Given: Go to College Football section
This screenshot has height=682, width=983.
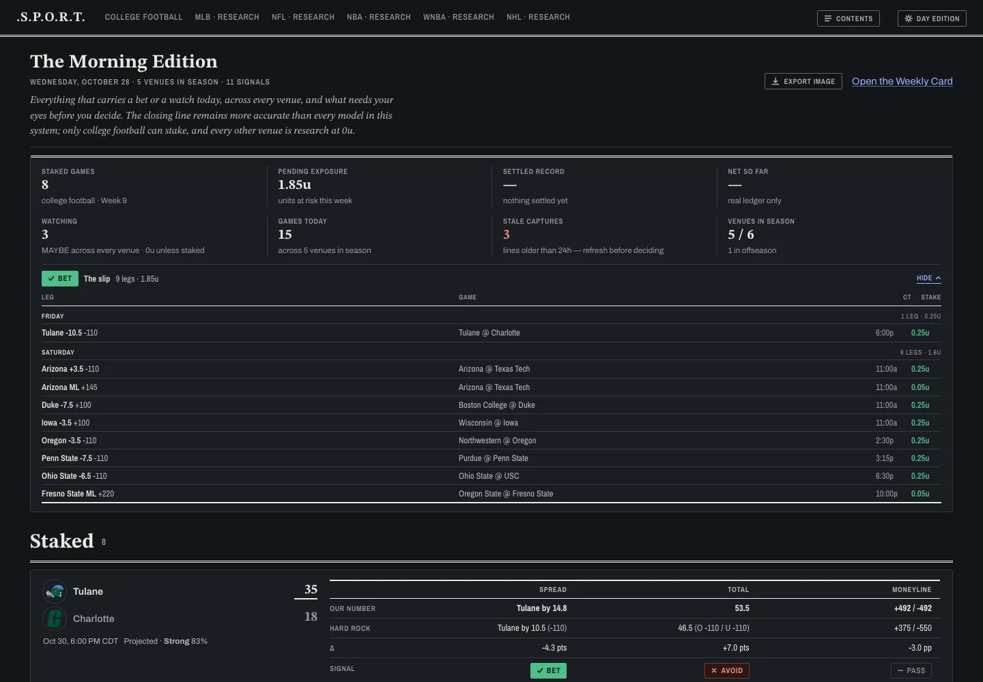Looking at the screenshot, I should click(x=144, y=17).
